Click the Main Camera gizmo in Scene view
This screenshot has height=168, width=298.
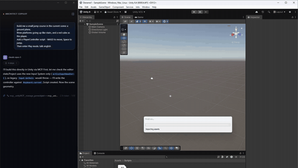point(152,78)
